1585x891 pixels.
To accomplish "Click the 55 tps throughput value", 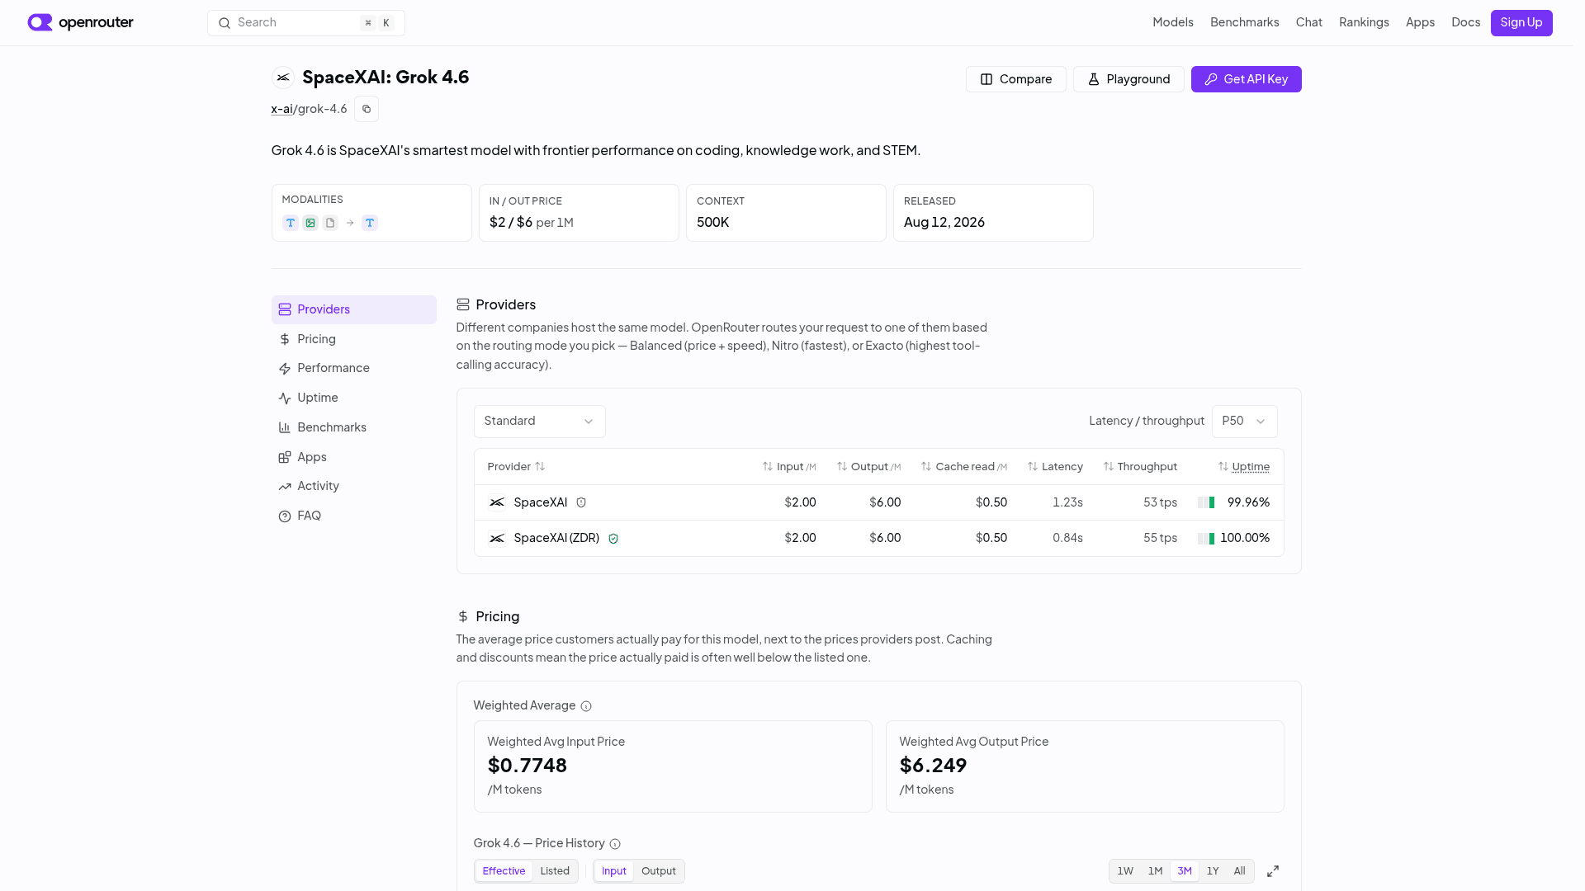I will (1161, 538).
